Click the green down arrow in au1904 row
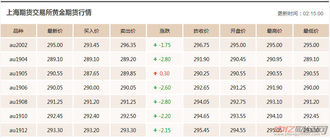The height and width of the screenshot is (138, 330). [155, 59]
